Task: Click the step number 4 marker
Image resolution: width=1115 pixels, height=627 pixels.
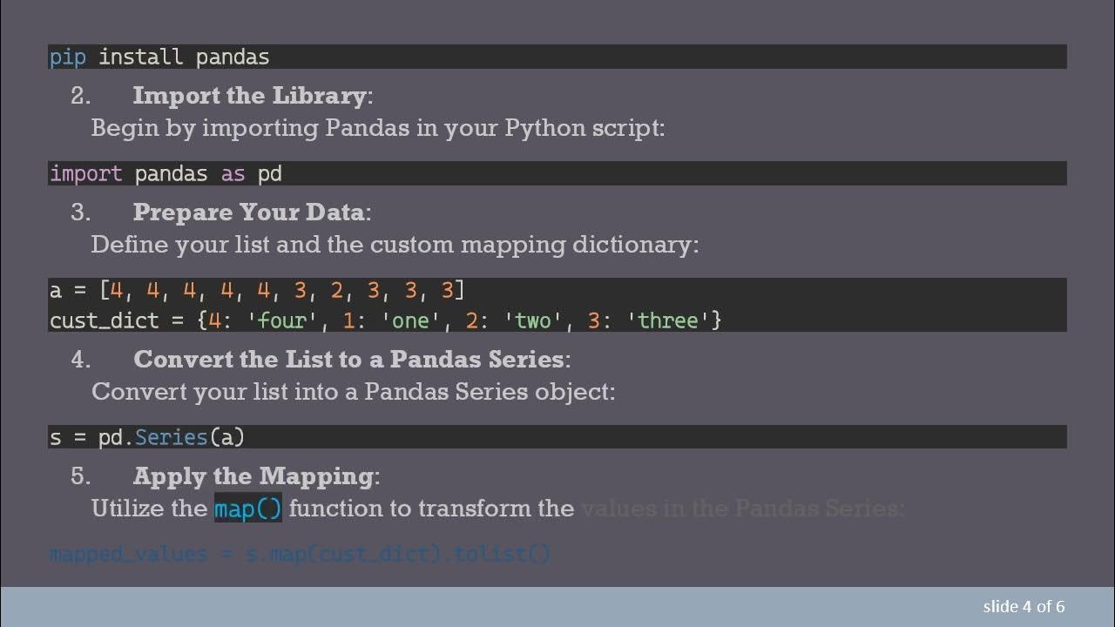Action: (80, 360)
